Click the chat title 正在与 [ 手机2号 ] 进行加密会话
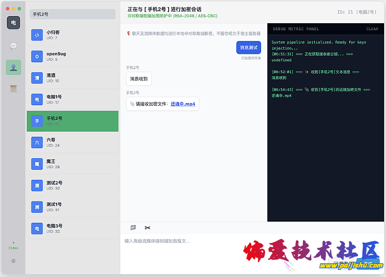386x277 pixels. point(164,9)
